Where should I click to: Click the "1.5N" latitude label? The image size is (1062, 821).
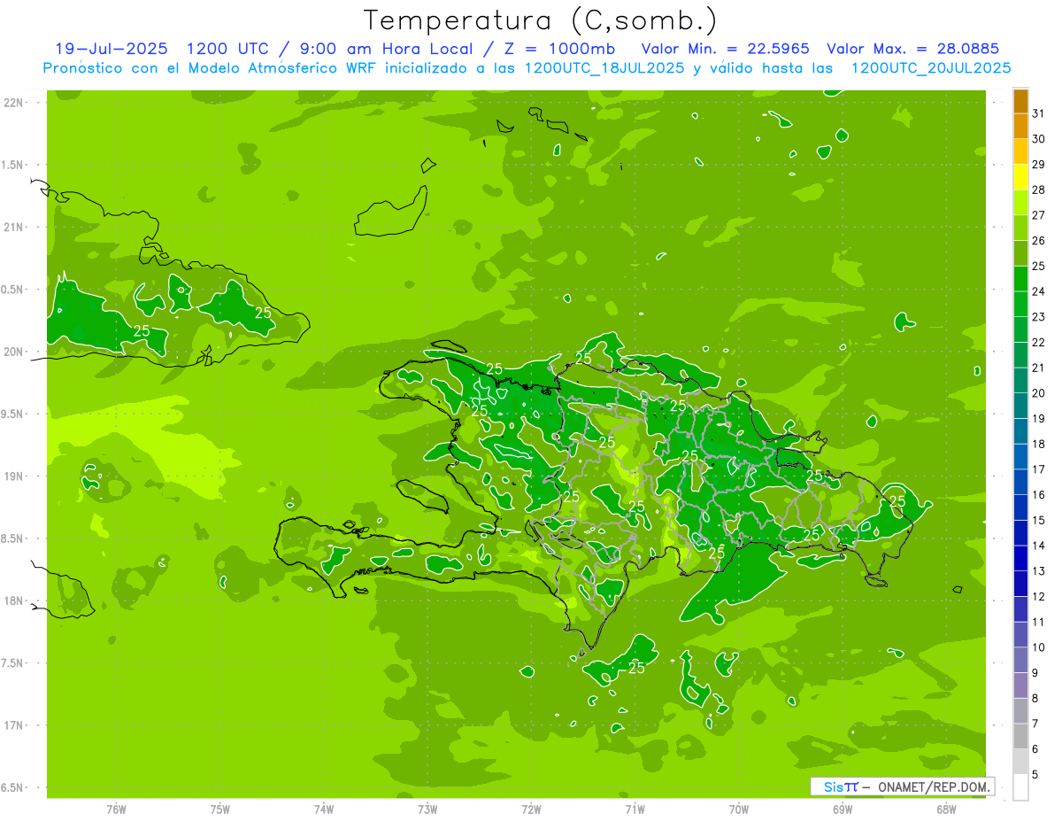point(14,165)
